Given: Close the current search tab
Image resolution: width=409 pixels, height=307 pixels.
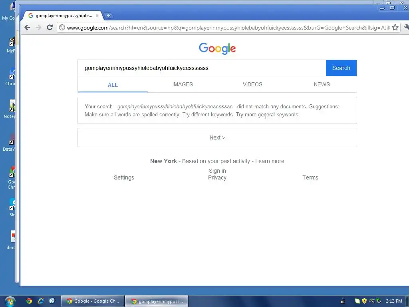Looking at the screenshot, I should (x=97, y=16).
